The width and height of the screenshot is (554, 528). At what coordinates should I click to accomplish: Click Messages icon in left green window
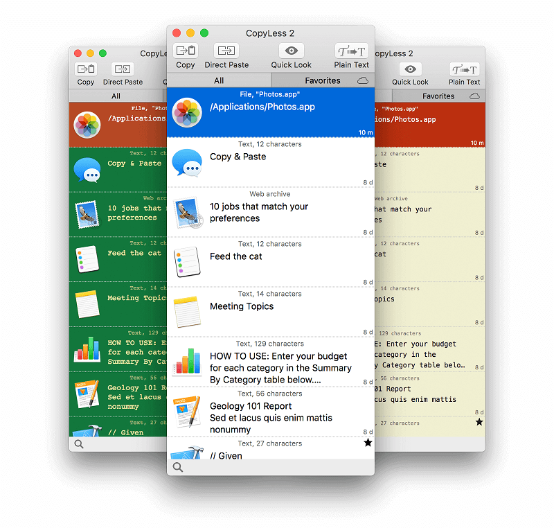[x=87, y=170]
